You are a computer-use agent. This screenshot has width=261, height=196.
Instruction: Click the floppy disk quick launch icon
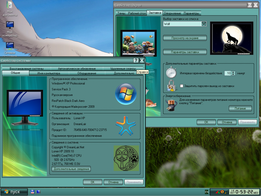click(32, 191)
